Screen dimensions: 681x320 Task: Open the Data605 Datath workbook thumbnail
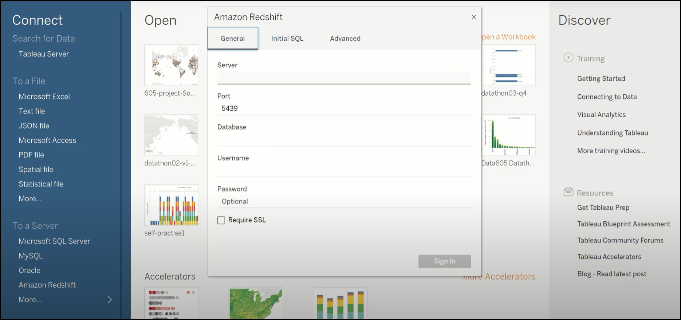click(508, 135)
